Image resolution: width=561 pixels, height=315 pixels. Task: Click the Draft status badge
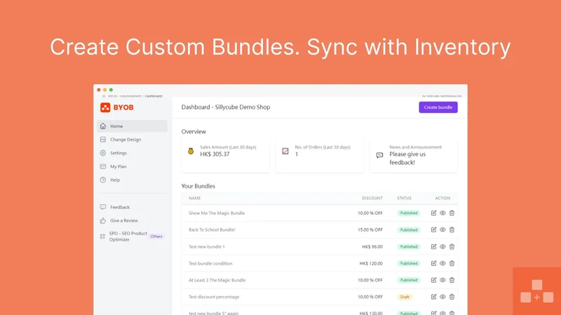pos(405,297)
